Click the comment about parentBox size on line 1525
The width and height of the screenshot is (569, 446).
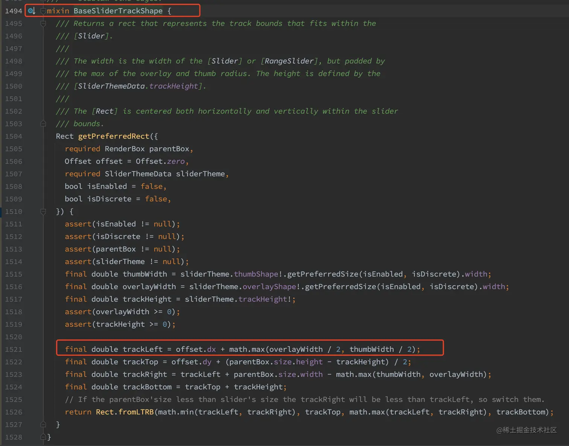(x=304, y=399)
